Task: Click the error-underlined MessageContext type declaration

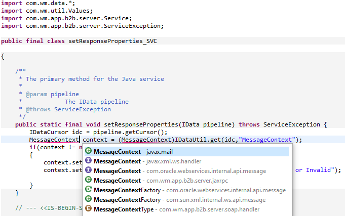Action: click(54, 140)
